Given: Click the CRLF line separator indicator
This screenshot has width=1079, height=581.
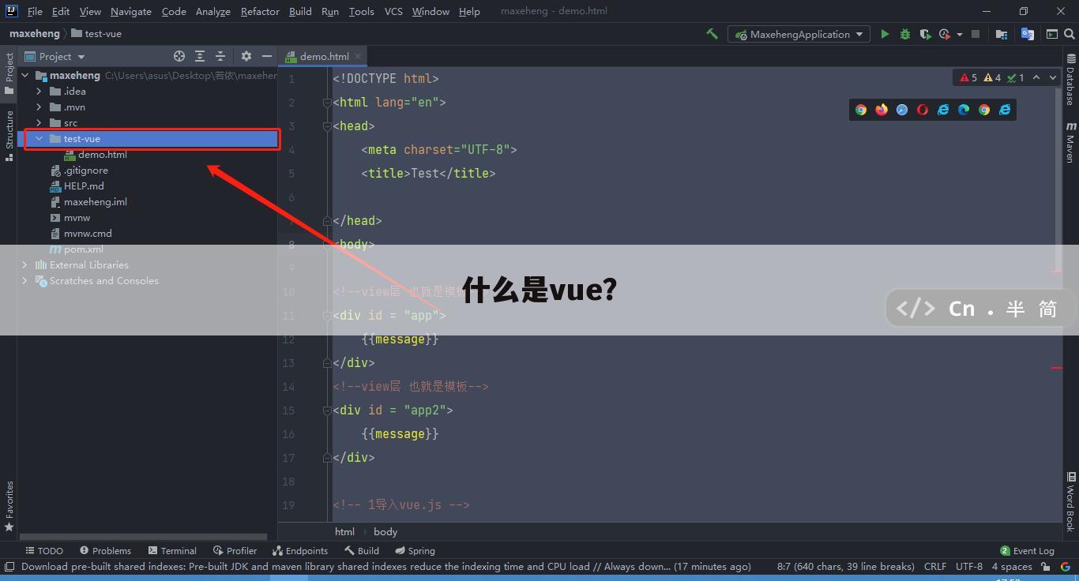Looking at the screenshot, I should point(934,566).
